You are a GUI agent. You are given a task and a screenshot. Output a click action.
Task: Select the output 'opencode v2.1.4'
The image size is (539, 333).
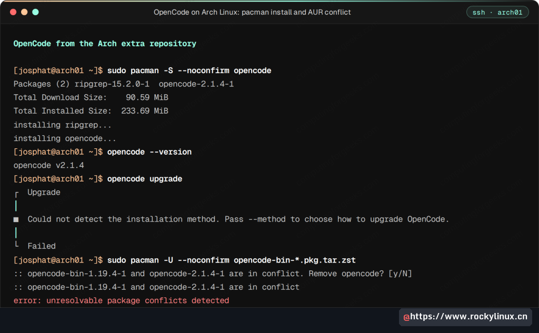(x=48, y=165)
